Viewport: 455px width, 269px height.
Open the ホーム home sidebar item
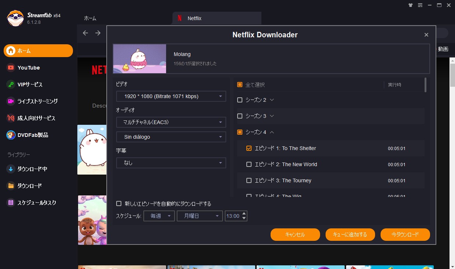pos(38,51)
